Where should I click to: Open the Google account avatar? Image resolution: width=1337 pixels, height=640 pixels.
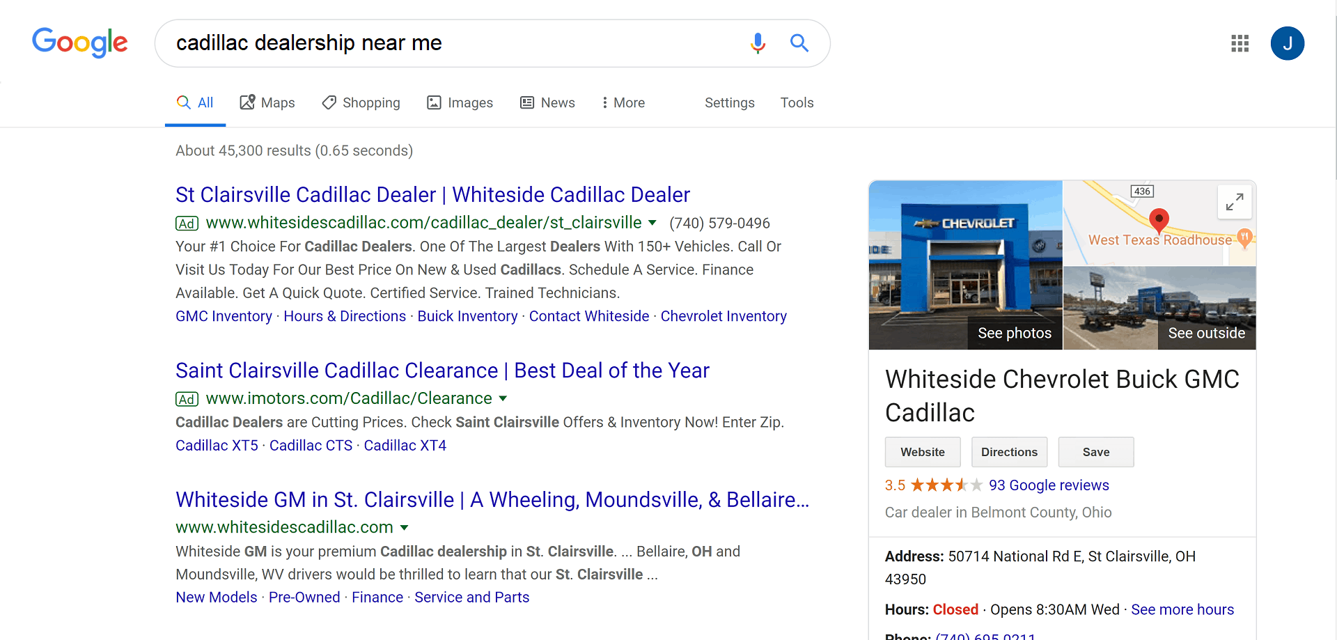1287,43
